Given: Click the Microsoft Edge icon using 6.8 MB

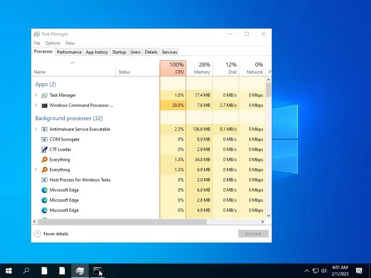Looking at the screenshot, I should tap(45, 190).
